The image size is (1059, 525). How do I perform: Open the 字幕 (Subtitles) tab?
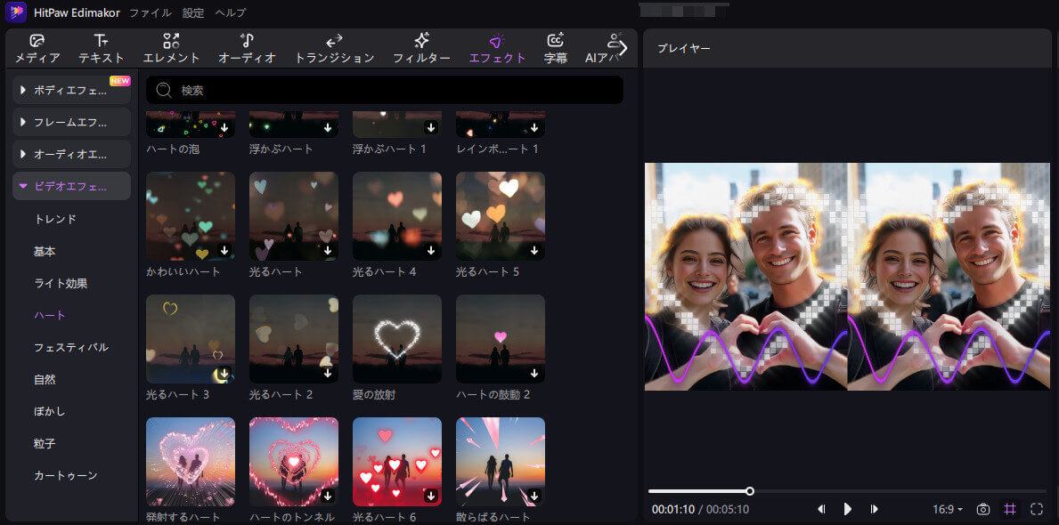(x=556, y=49)
